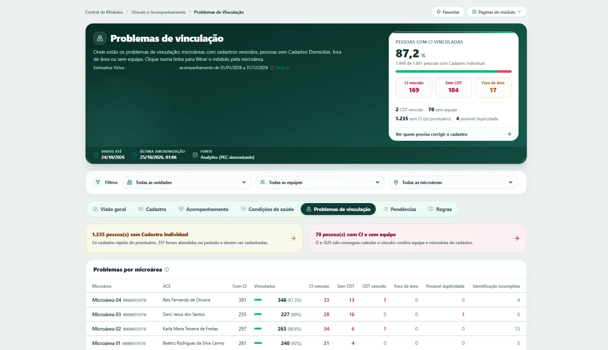This screenshot has width=608, height=350.
Task: Click the linked-people progress bar
Action: (x=453, y=71)
